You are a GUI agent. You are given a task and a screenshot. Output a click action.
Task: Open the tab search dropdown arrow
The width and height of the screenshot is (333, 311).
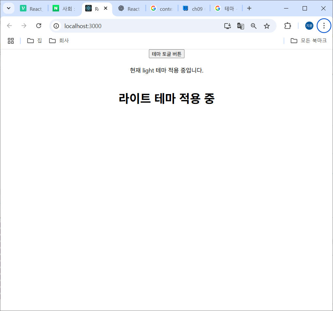(x=9, y=8)
